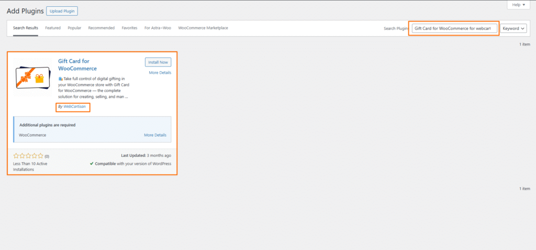Go to the Favorites tab
536x250 pixels.
point(129,28)
